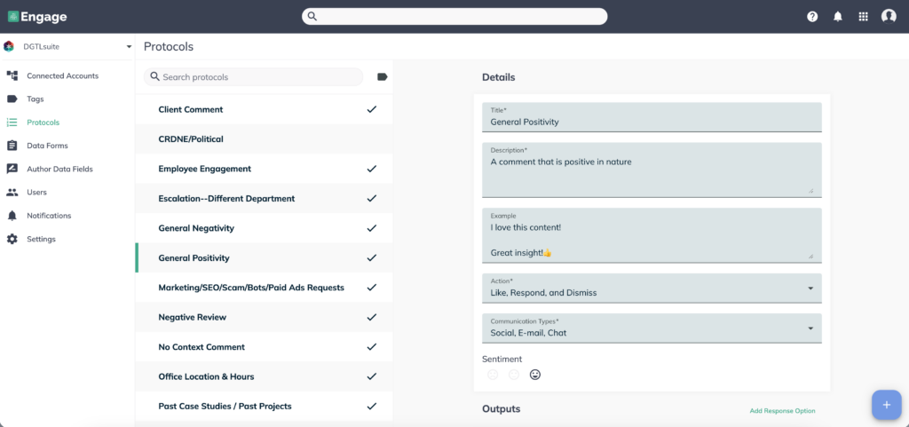
Task: Click the Engage logo icon
Action: pos(12,16)
